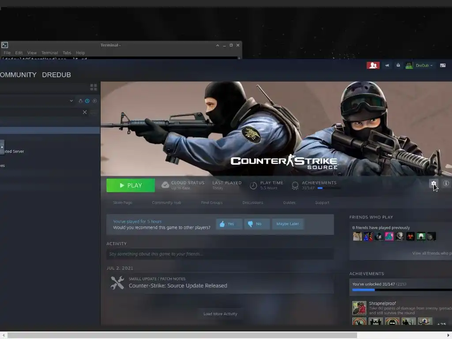Click the thumbs down icon on No

(x=250, y=224)
